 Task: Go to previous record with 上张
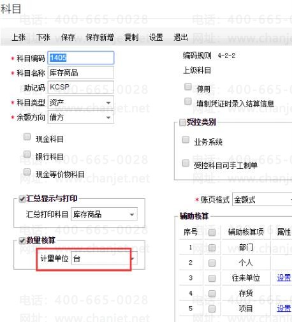tap(18, 38)
